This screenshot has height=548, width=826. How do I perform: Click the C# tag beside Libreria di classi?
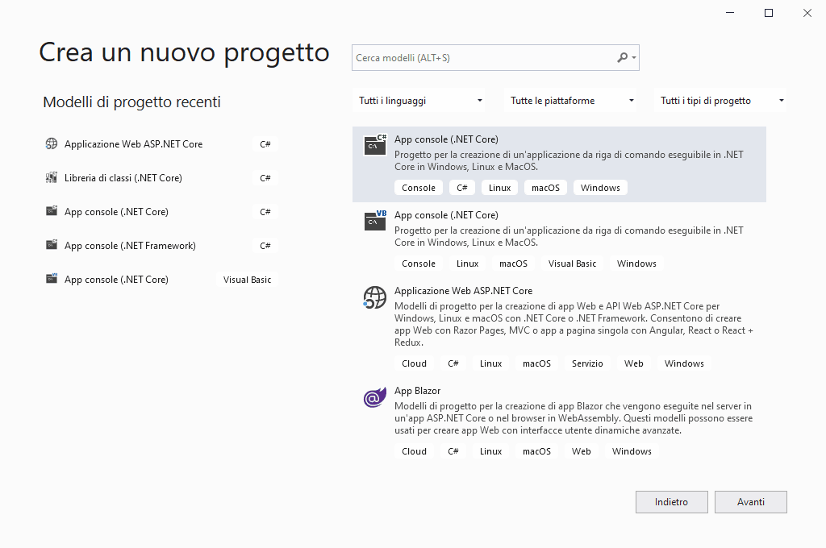[265, 178]
